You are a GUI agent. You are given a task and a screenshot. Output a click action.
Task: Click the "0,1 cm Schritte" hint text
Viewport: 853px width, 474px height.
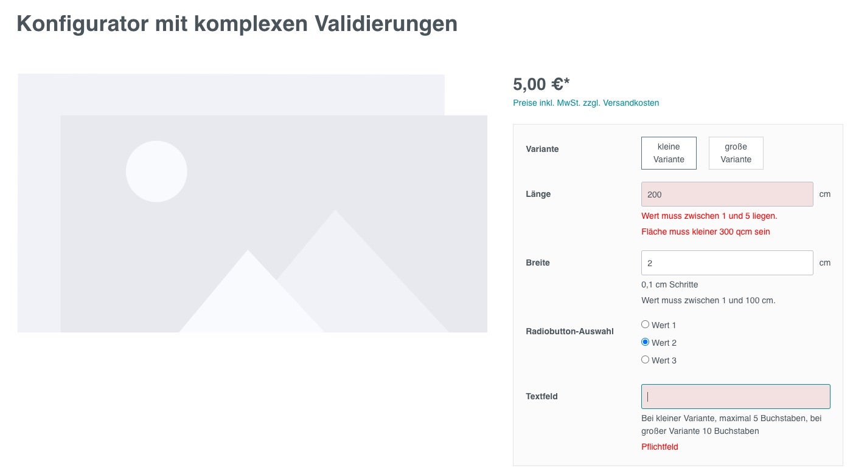[669, 284]
